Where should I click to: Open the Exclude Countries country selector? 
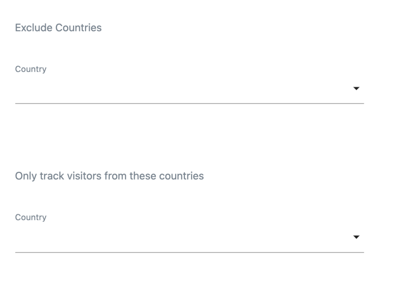(189, 88)
